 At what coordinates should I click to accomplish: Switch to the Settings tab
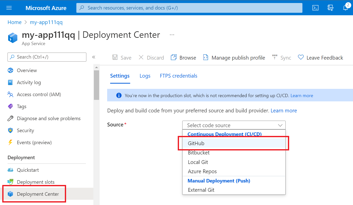click(x=120, y=76)
